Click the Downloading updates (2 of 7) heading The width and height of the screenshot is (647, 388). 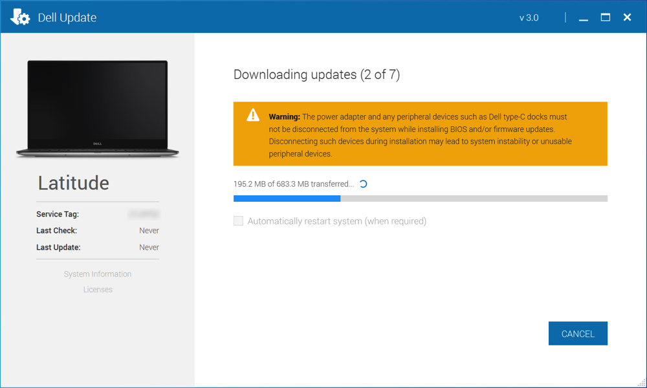tap(316, 74)
